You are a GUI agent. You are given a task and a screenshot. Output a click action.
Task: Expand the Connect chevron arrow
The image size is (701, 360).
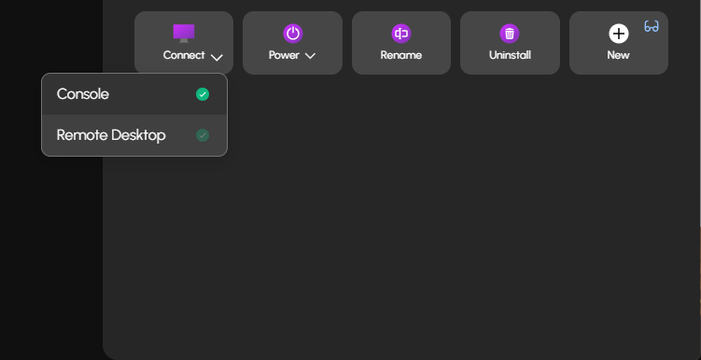(217, 57)
